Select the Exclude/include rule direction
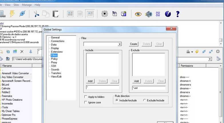The height and width of the screenshot is (123, 224). click(x=144, y=100)
